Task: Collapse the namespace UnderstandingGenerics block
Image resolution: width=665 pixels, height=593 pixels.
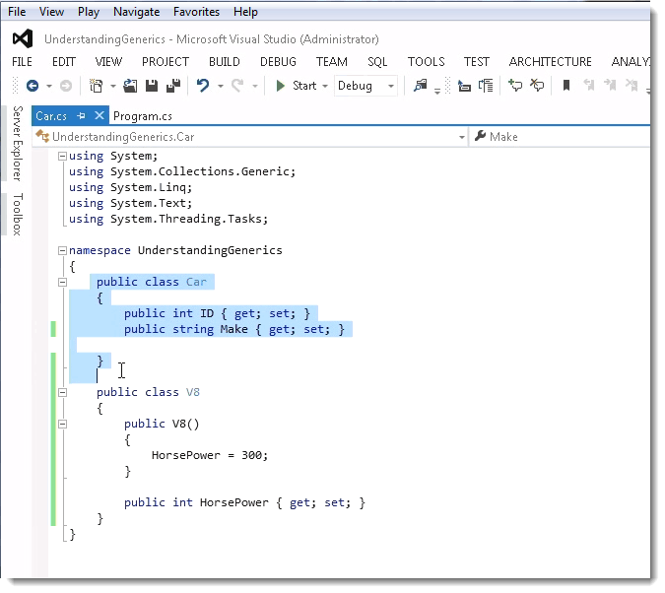Action: pyautogui.click(x=62, y=250)
